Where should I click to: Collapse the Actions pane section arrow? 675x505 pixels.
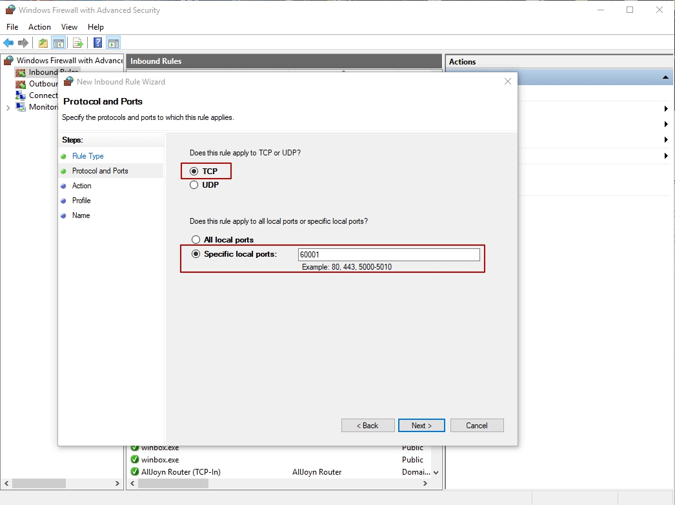tap(665, 77)
